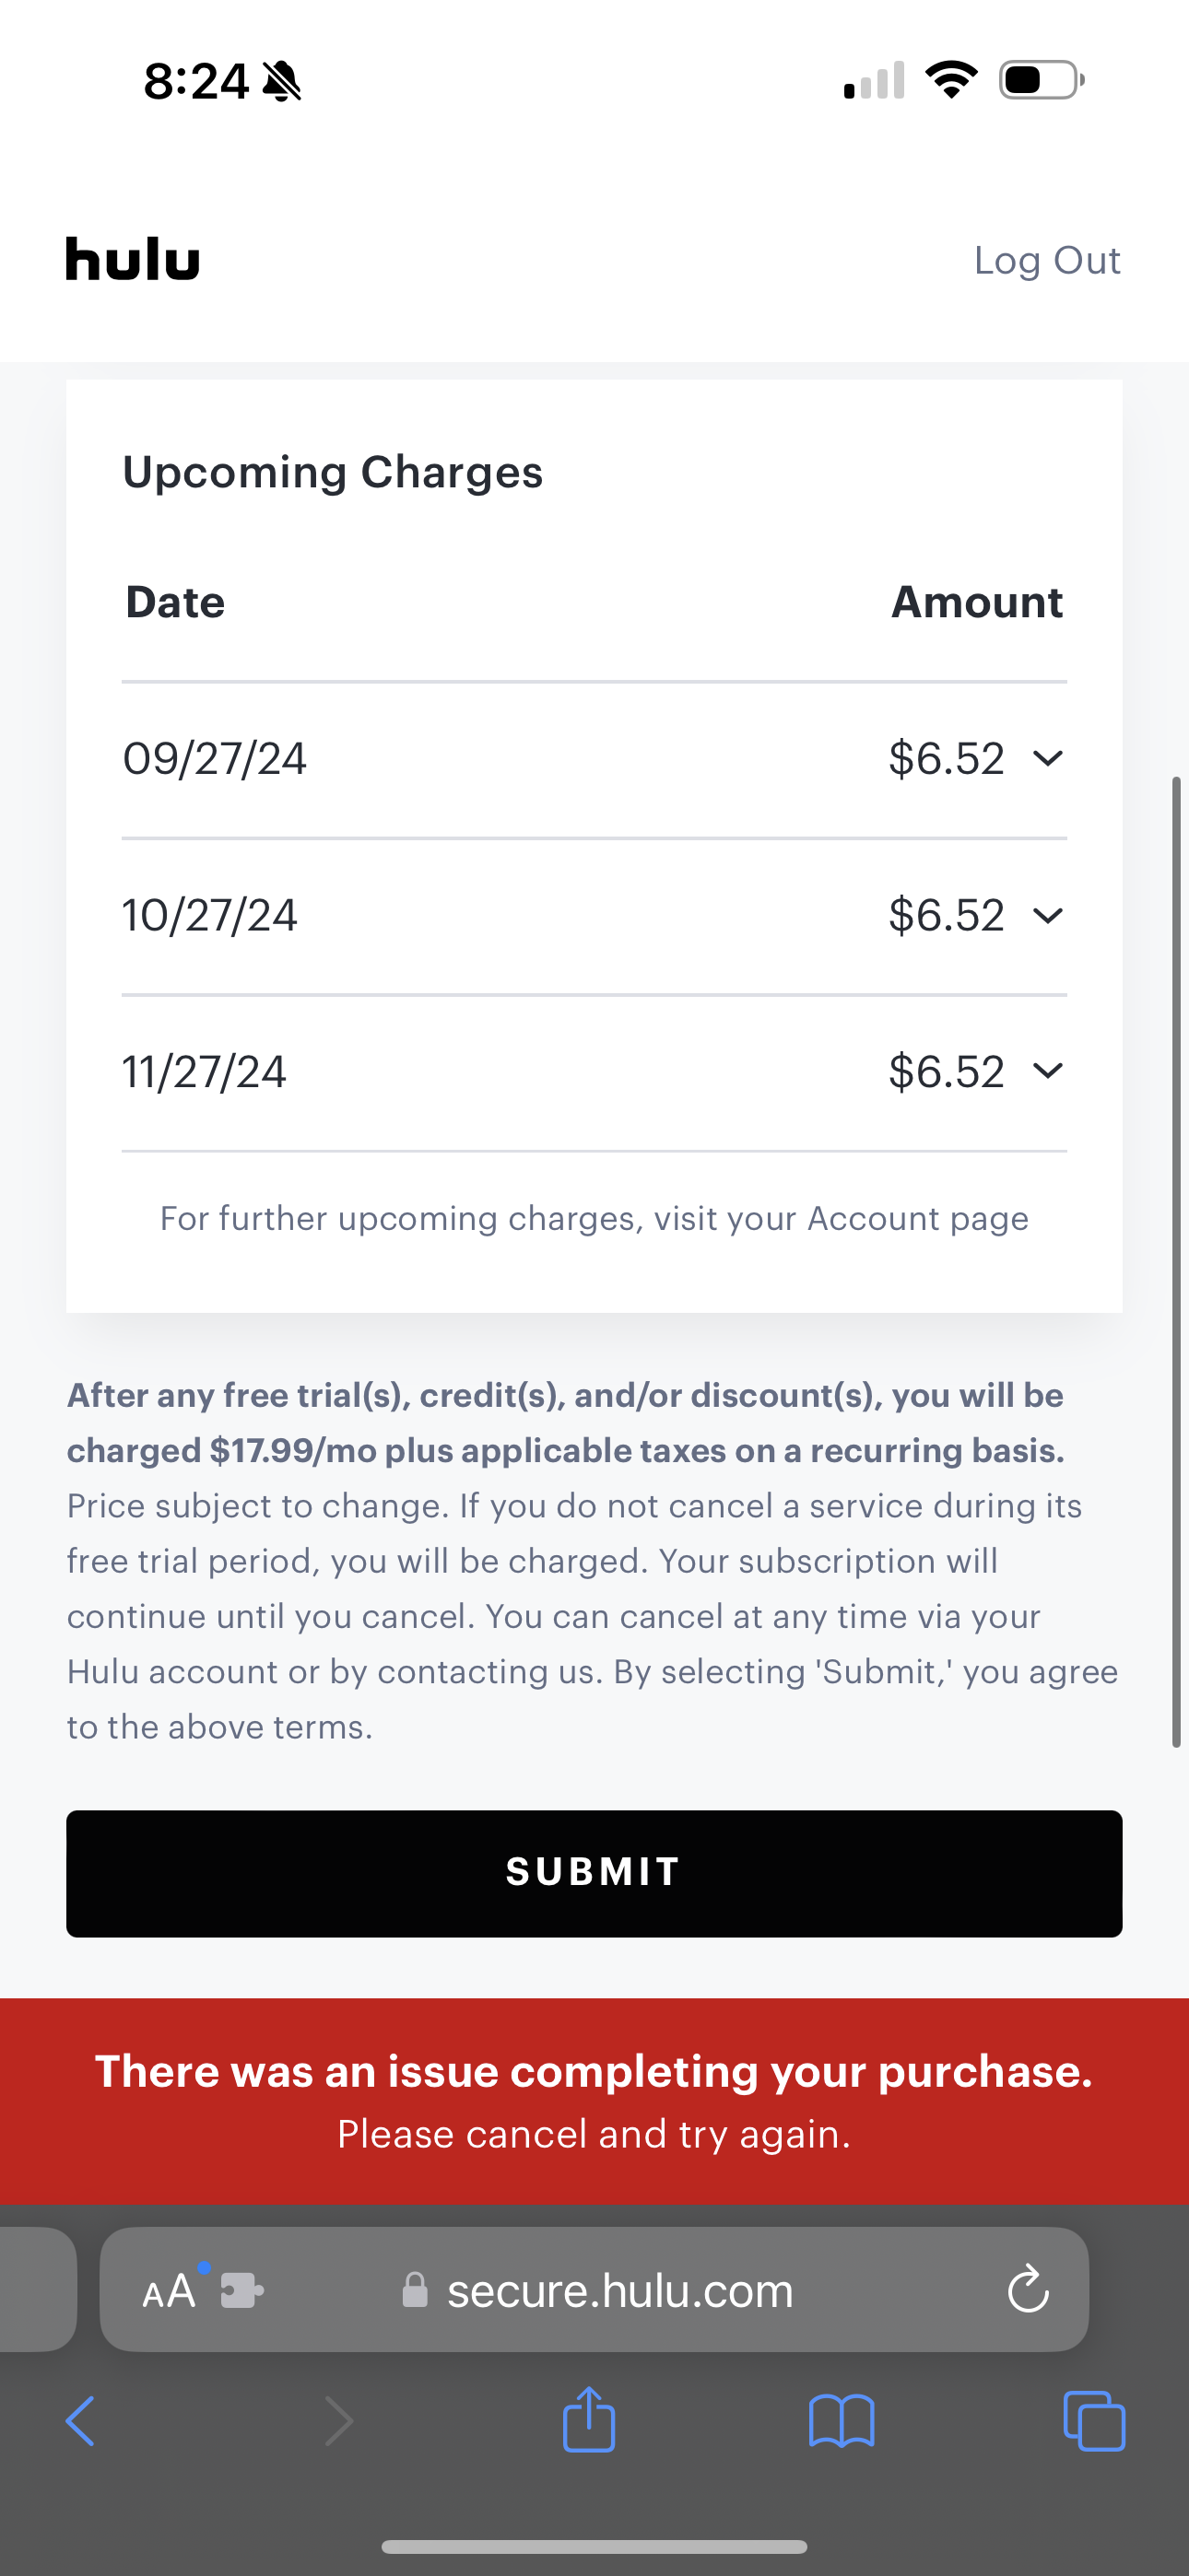Viewport: 1189px width, 2576px height.
Task: Tap the battery status indicator
Action: click(1041, 80)
